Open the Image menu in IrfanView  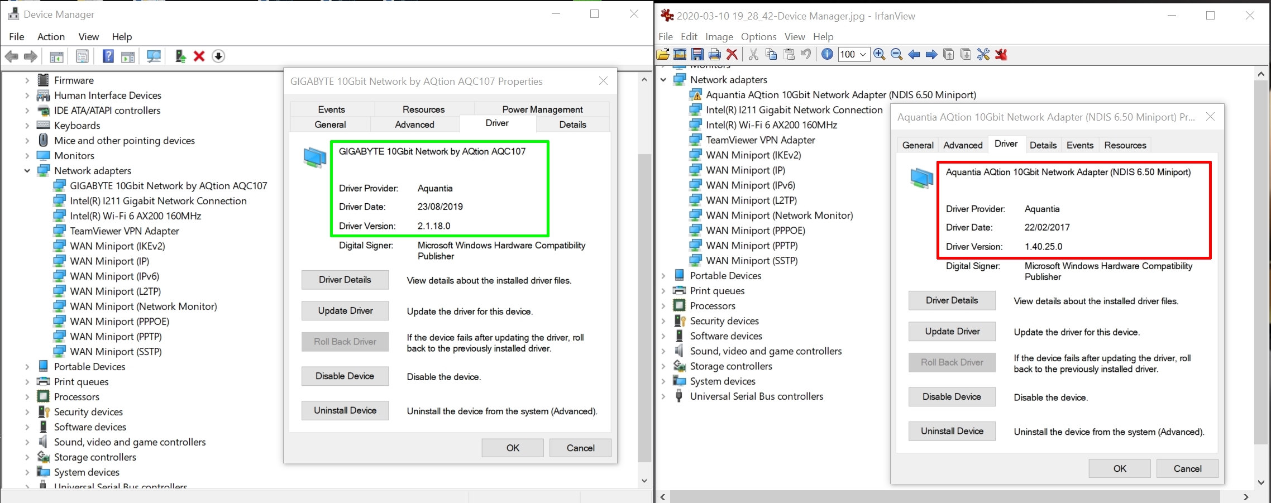coord(719,37)
